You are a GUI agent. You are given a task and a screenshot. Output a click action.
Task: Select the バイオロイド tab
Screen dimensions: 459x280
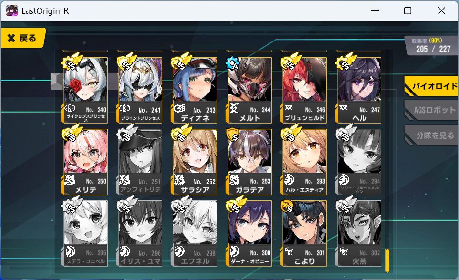[432, 86]
